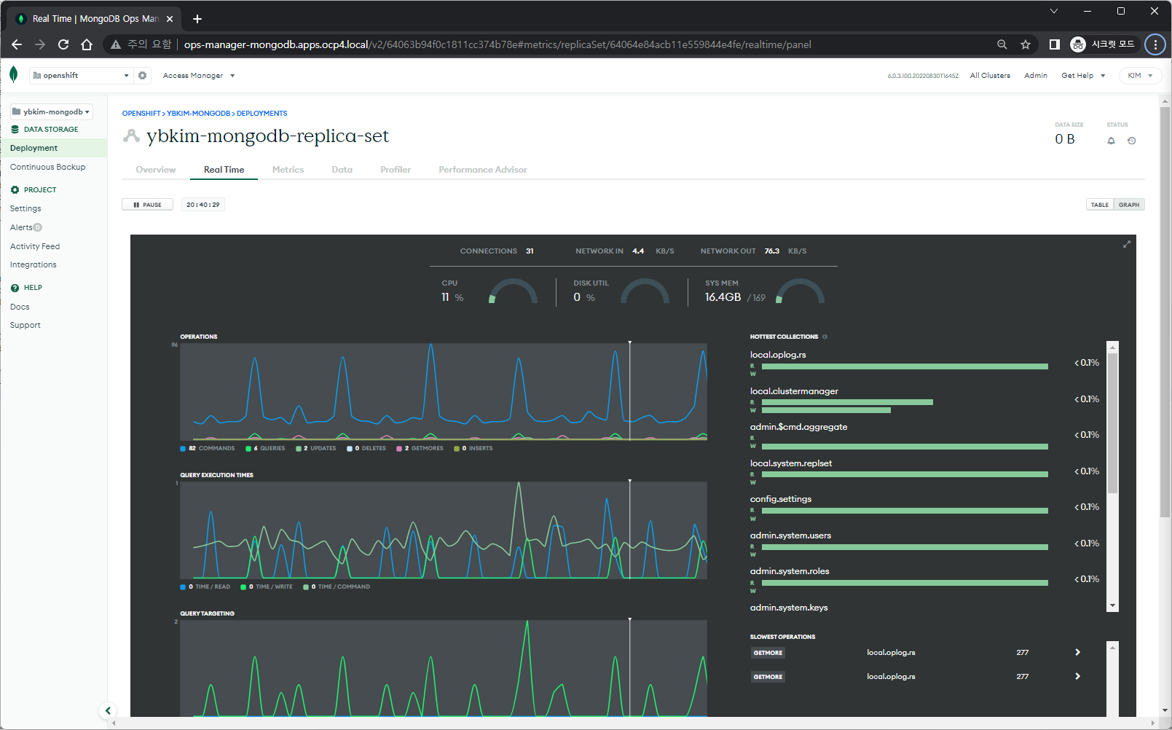This screenshot has width=1172, height=730.
Task: Open Chrome tab search chevron
Action: [1053, 11]
